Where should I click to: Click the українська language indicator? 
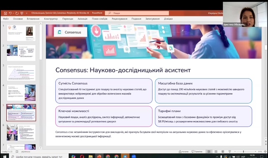tap(26, 151)
